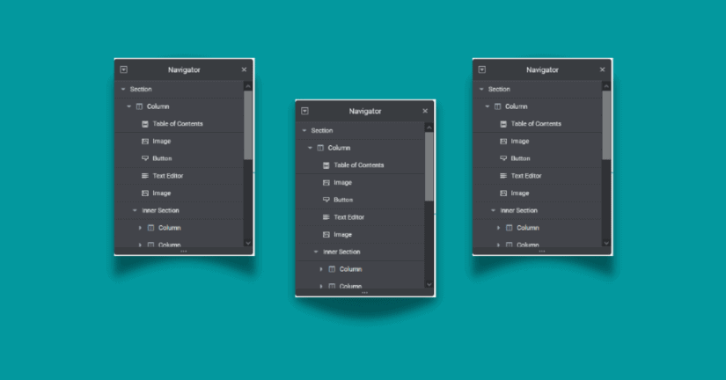Click the expand-all icon in the center Navigator header
The image size is (726, 380).
(x=304, y=111)
